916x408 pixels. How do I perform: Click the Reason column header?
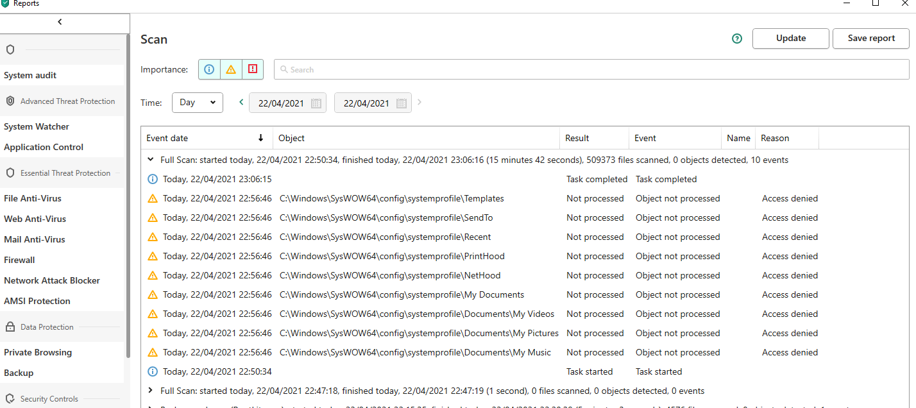[x=787, y=138]
